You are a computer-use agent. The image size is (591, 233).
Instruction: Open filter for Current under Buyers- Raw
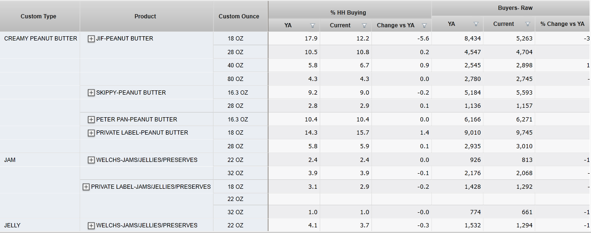pyautogui.click(x=528, y=24)
